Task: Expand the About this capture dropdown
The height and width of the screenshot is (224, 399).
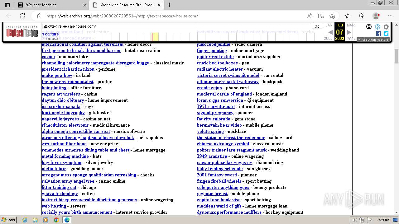Action: [x=373, y=40]
